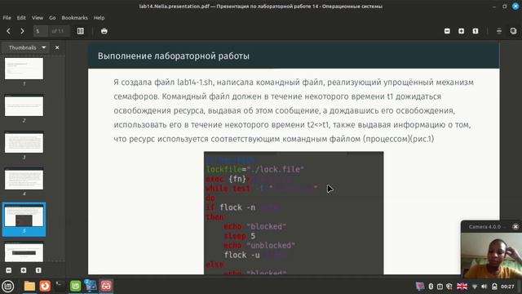
Task: Open the UK flag keyboard layout indicator
Action: [x=462, y=287]
